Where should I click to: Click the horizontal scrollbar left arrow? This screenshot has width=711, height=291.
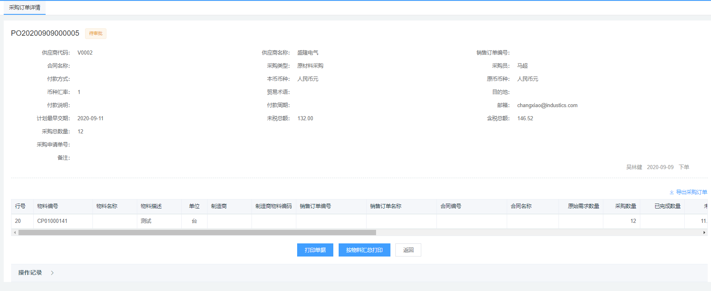[15, 233]
